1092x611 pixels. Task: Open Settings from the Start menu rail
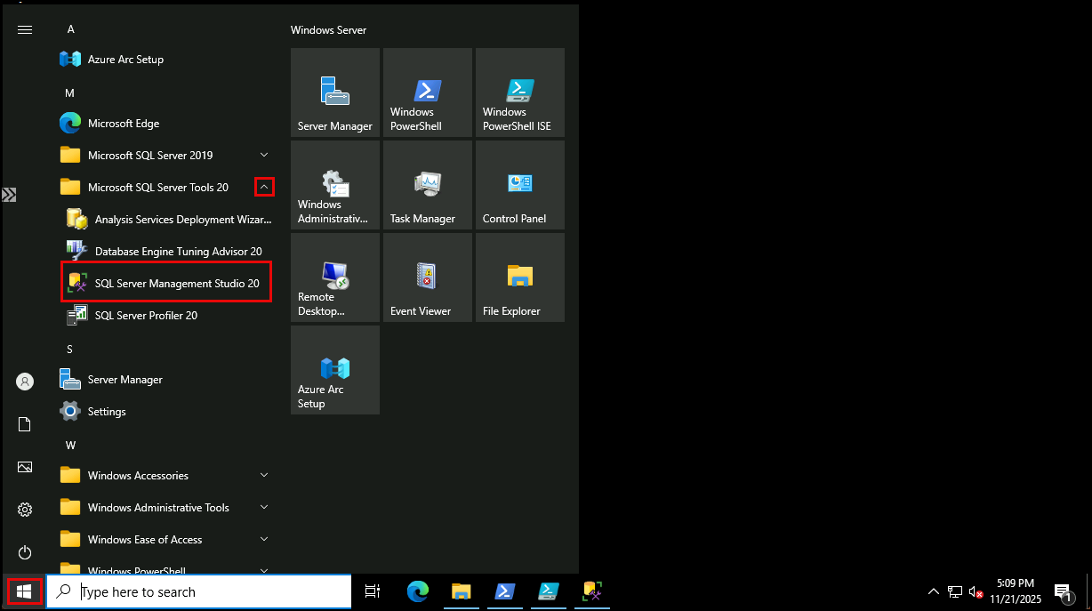pyautogui.click(x=24, y=509)
